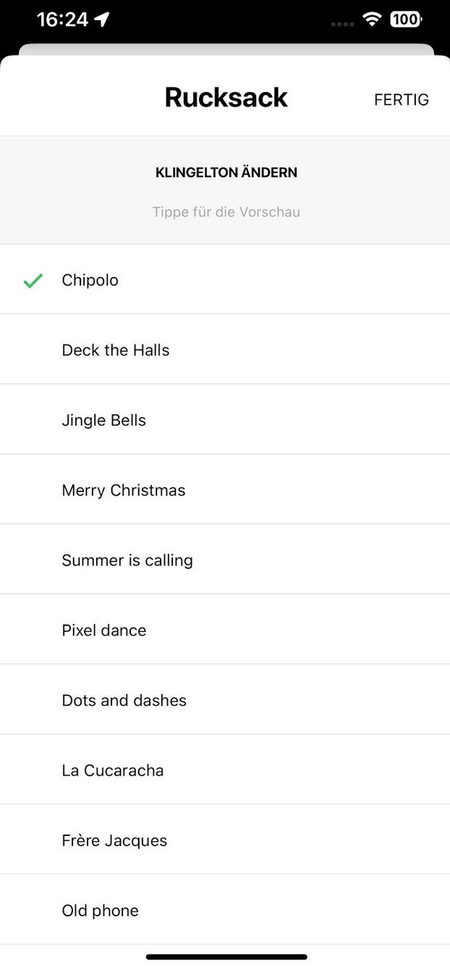Tap the battery indicator in status bar
The width and height of the screenshot is (450, 967).
click(x=406, y=20)
